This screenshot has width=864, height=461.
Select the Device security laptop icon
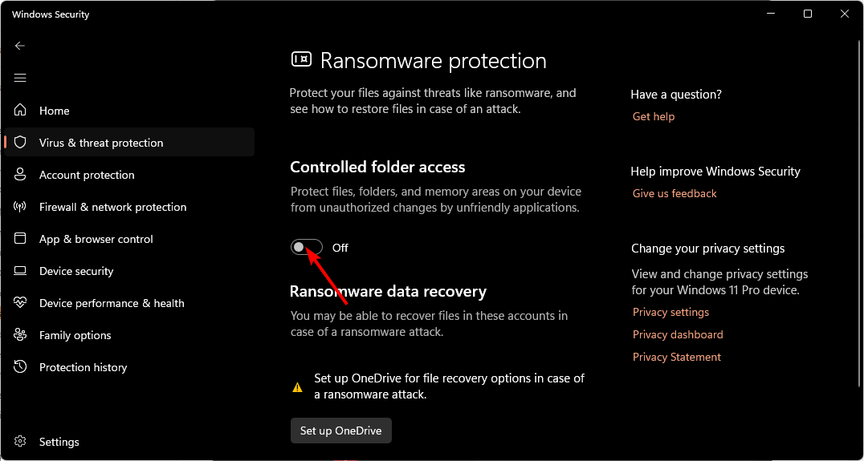click(20, 271)
